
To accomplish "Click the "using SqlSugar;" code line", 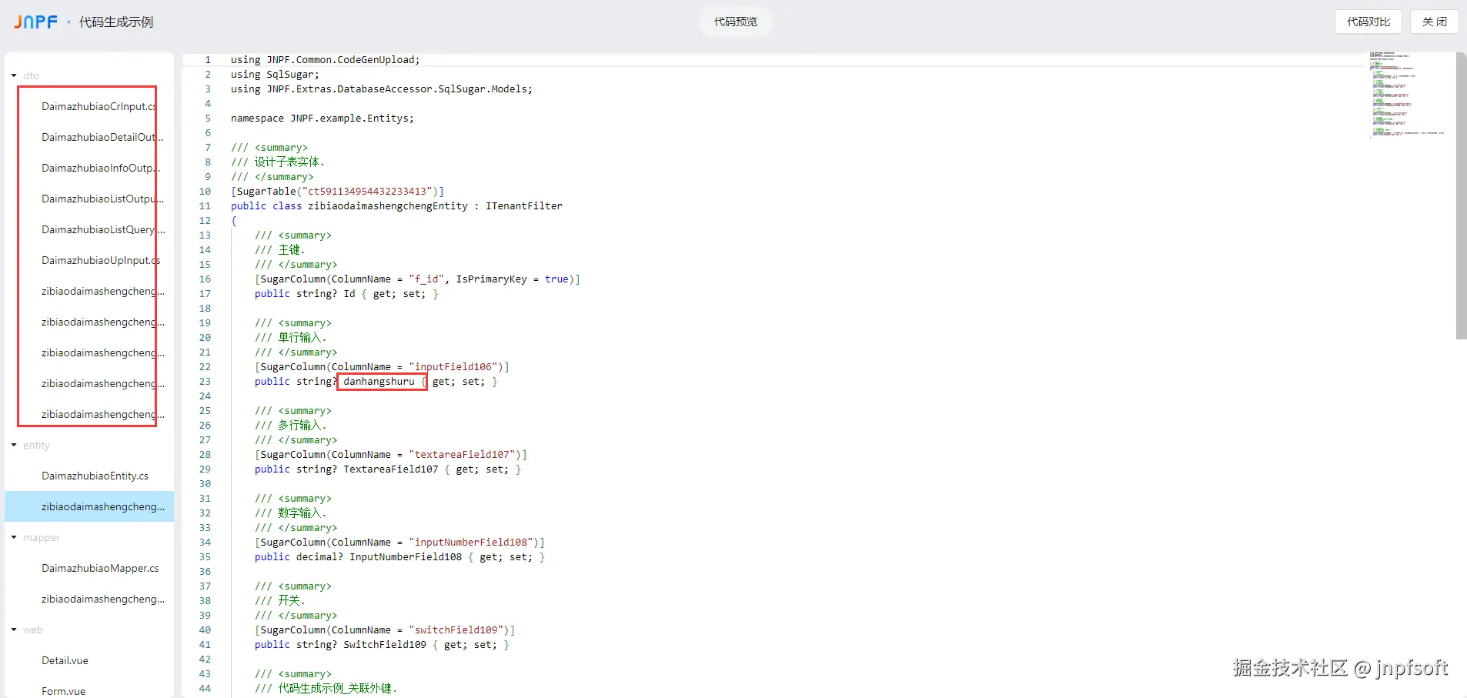I will pyautogui.click(x=275, y=75).
